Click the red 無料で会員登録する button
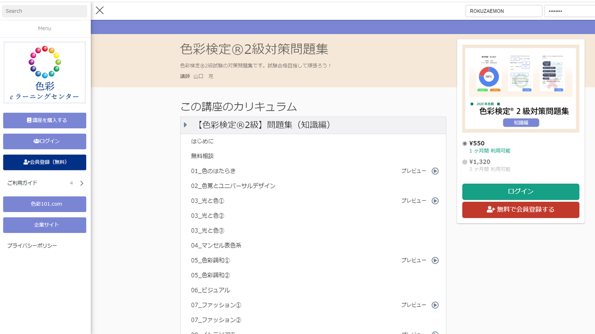Viewport: 595px width, 334px height. (x=521, y=210)
